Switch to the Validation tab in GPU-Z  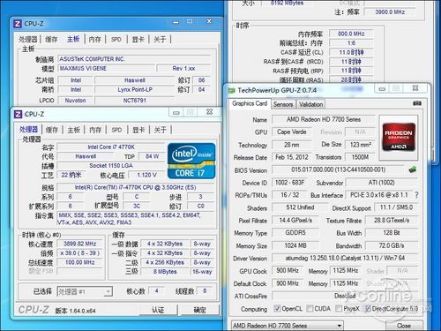coord(311,104)
